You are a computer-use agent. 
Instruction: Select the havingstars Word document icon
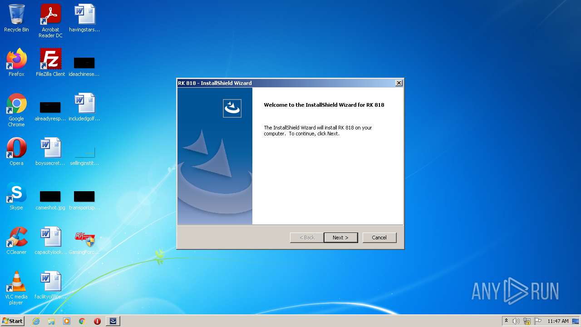84,18
